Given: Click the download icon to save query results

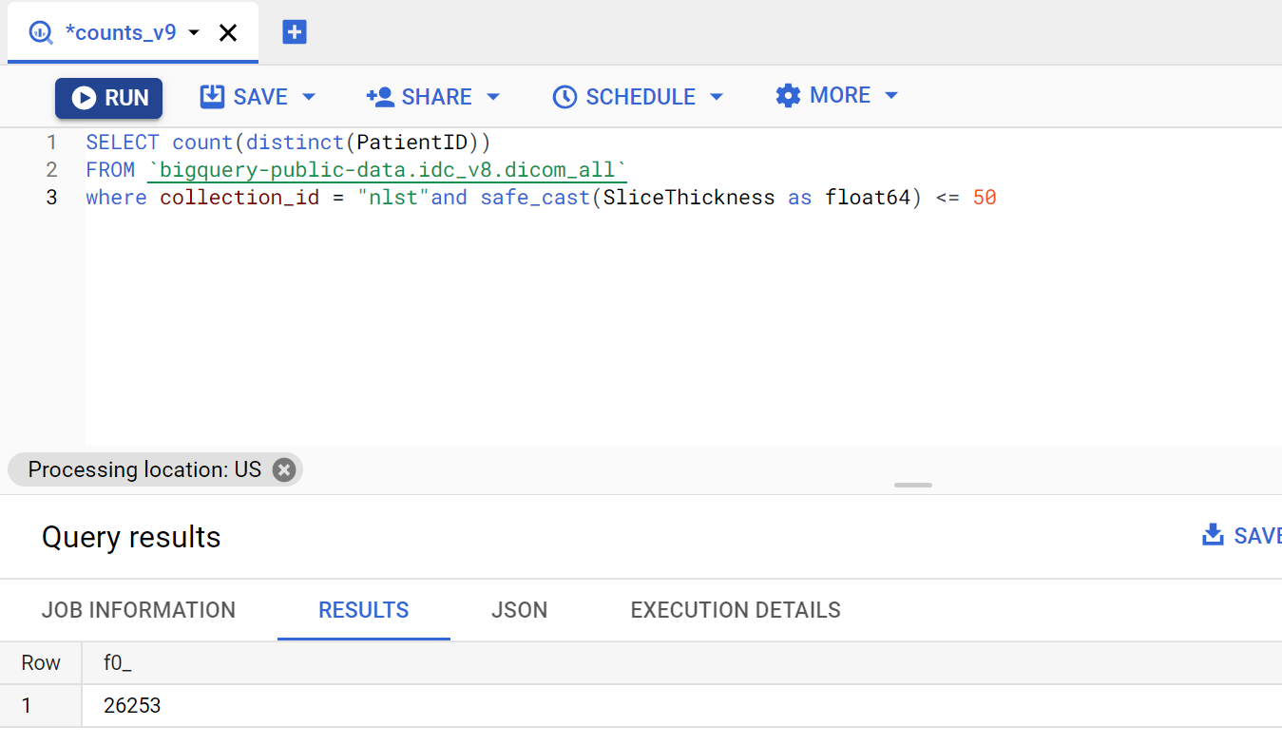Looking at the screenshot, I should tap(1212, 535).
